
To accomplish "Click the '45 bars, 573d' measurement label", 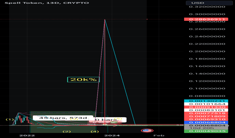I will 63,118.
